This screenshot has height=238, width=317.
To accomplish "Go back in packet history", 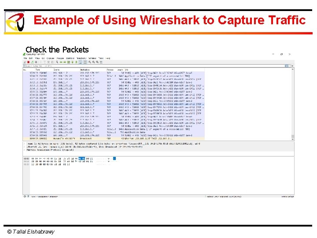I will pyautogui.click(x=61, y=62).
